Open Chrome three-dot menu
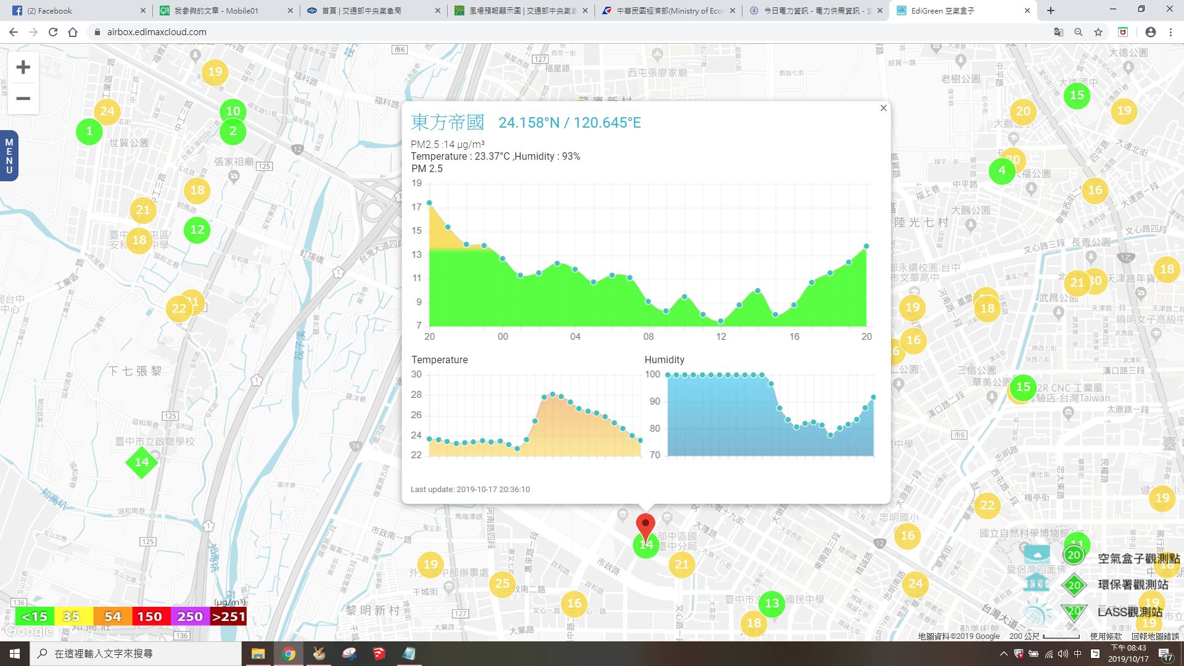The width and height of the screenshot is (1184, 666). tap(1170, 32)
